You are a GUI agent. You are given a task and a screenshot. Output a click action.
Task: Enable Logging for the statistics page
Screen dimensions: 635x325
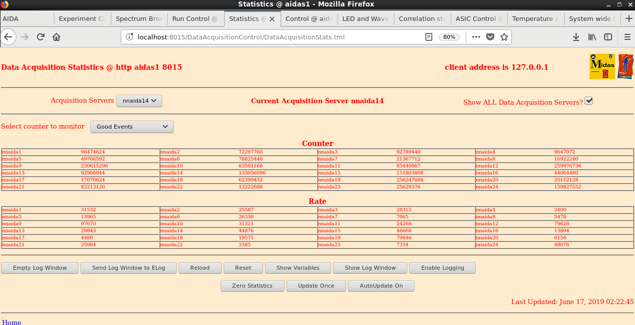pos(442,268)
